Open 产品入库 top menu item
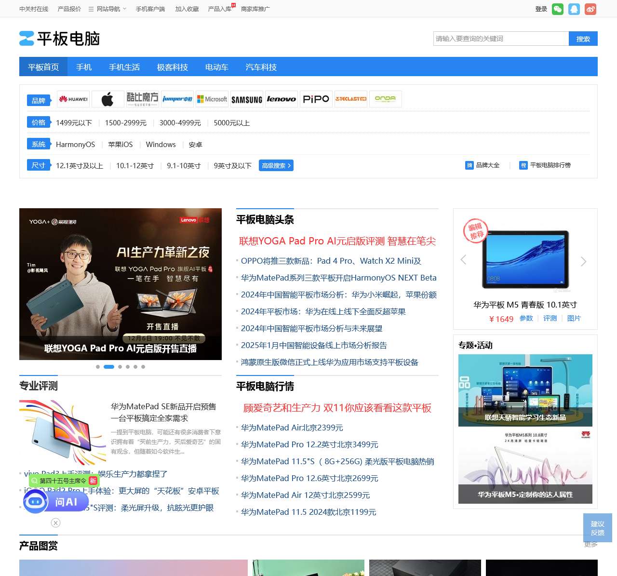617x576 pixels. (x=220, y=9)
